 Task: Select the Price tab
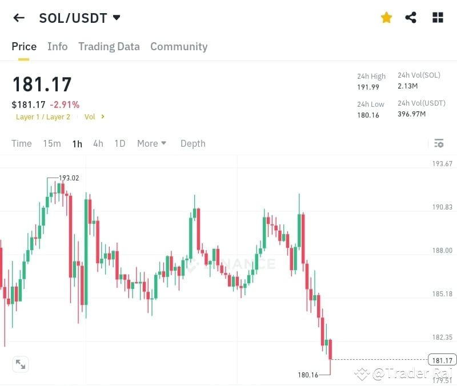(24, 46)
